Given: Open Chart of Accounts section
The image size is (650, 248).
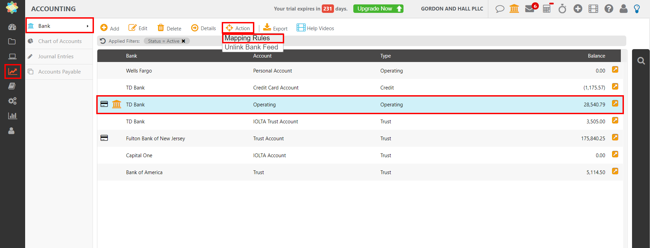Looking at the screenshot, I should [x=59, y=41].
